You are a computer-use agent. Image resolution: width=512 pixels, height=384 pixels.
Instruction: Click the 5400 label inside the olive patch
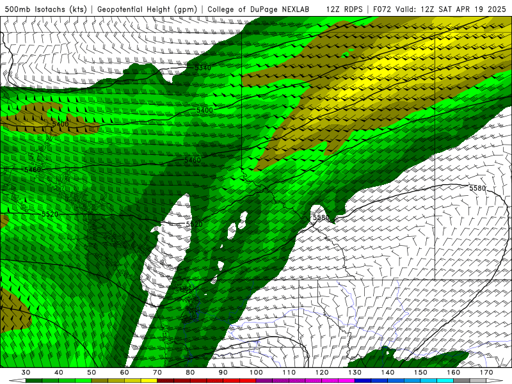pyautogui.click(x=60, y=124)
